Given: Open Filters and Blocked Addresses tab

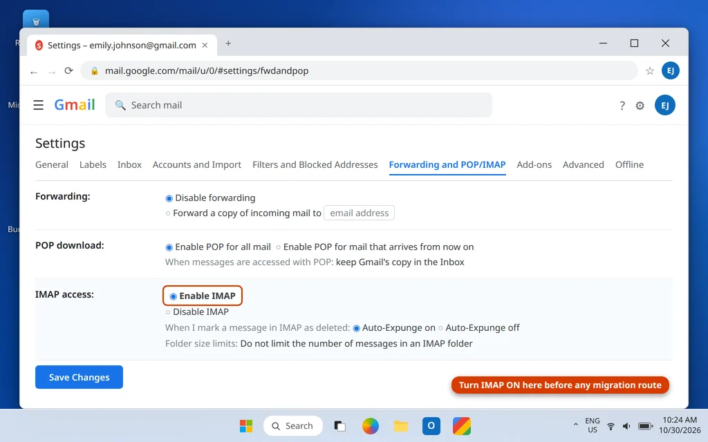Looking at the screenshot, I should 315,164.
